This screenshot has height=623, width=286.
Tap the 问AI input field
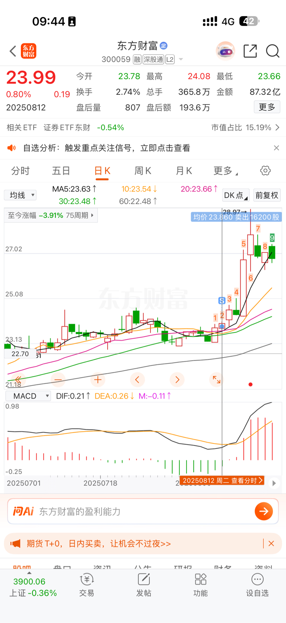coord(143,511)
